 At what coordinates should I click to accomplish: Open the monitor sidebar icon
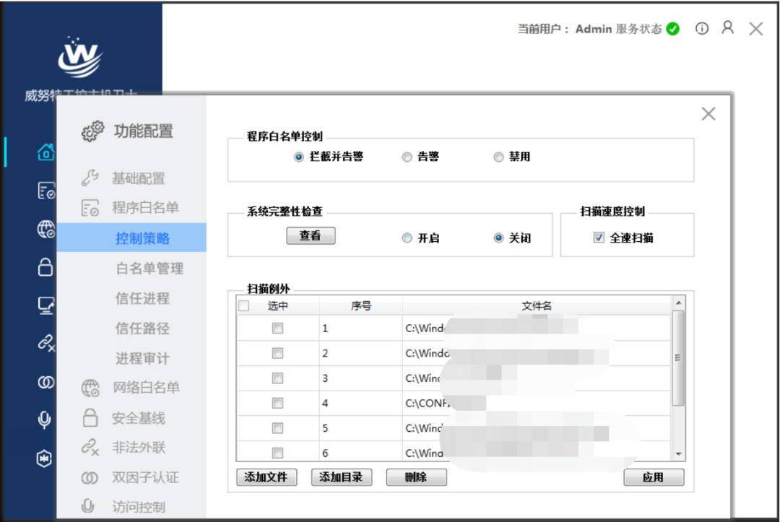[46, 305]
